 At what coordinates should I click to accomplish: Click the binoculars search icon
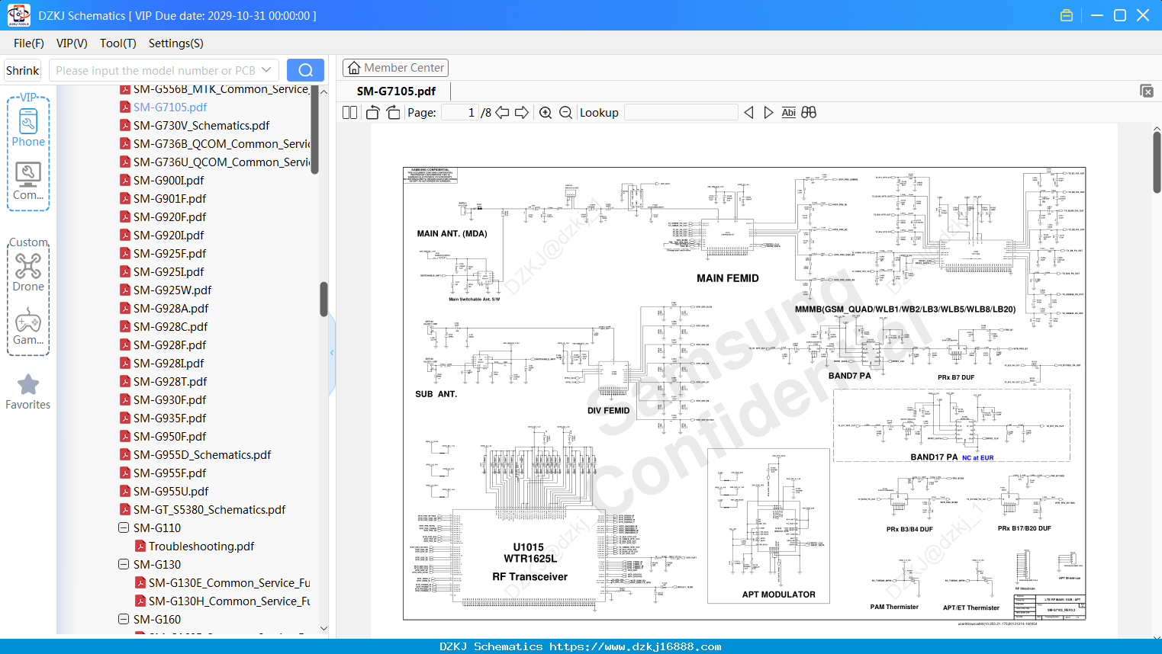809,112
